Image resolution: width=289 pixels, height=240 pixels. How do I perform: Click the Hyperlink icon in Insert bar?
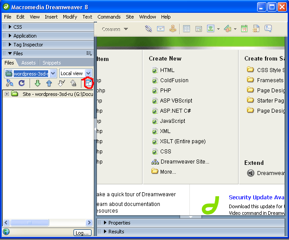(x=148, y=29)
